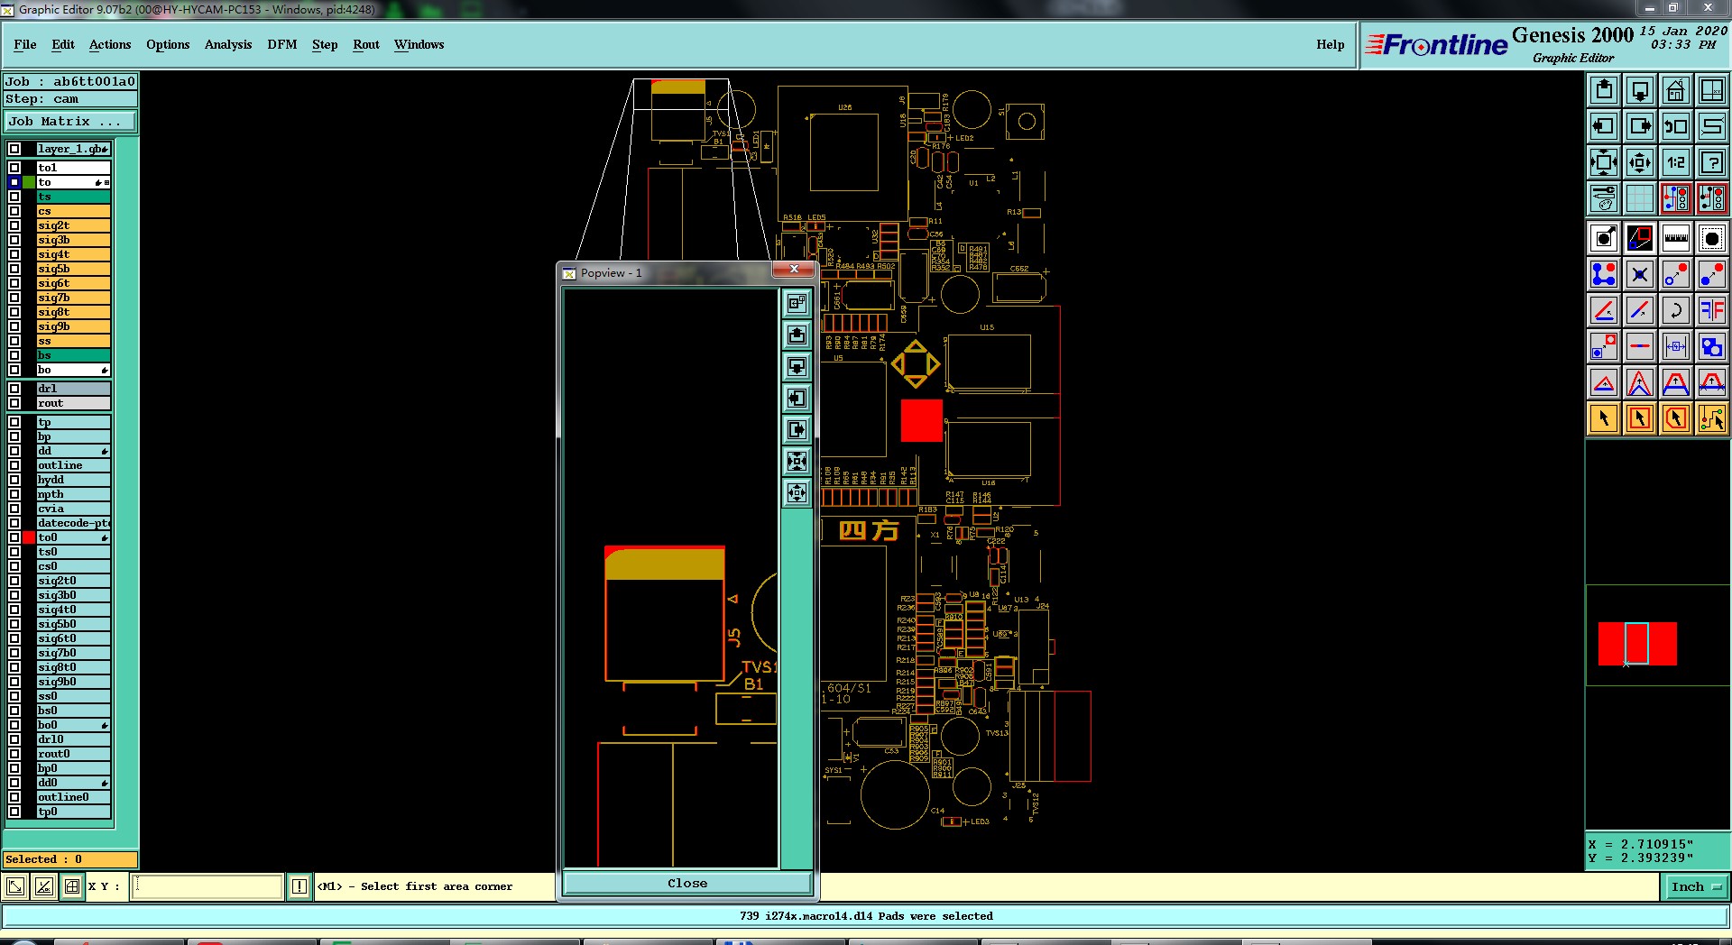The image size is (1732, 945).
Task: Click the Job Matrix ... button
Action: pyautogui.click(x=71, y=121)
